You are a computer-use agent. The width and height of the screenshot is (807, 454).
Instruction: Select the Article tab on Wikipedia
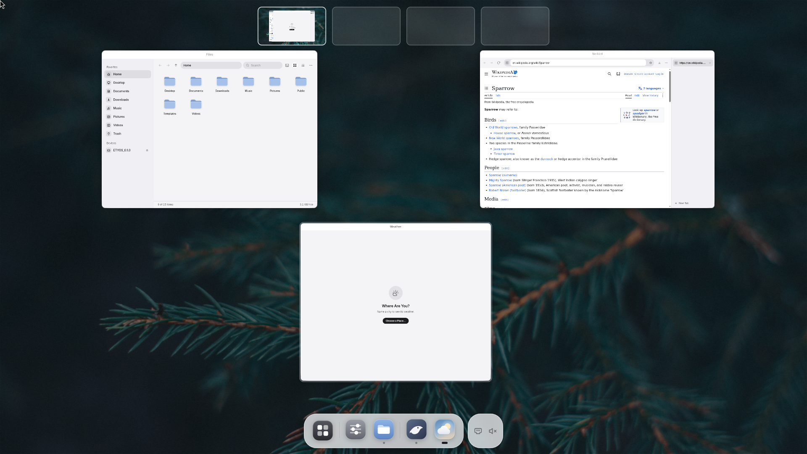click(488, 95)
